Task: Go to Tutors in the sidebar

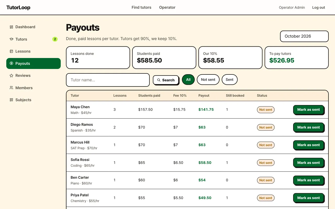Action: (x=33, y=39)
